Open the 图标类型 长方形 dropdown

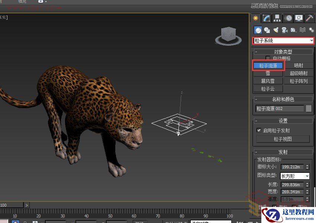pyautogui.click(x=294, y=176)
